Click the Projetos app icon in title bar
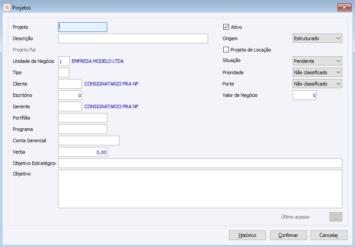The image size is (355, 247). [x=7, y=7]
